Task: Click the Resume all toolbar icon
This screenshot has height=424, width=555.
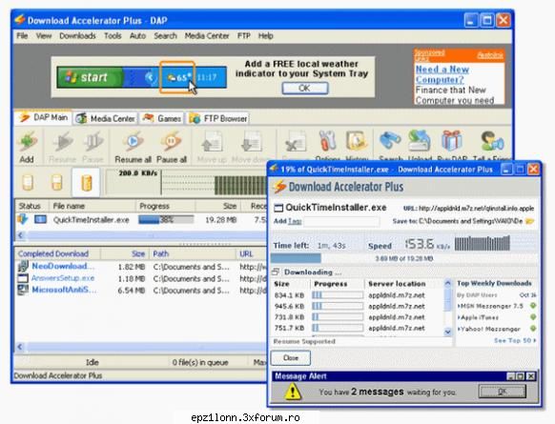Action: [134, 142]
